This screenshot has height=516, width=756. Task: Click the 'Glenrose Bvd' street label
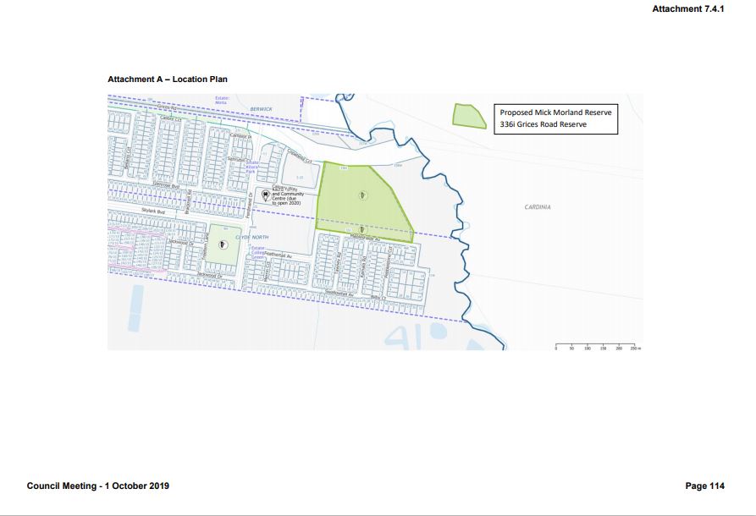click(166, 185)
